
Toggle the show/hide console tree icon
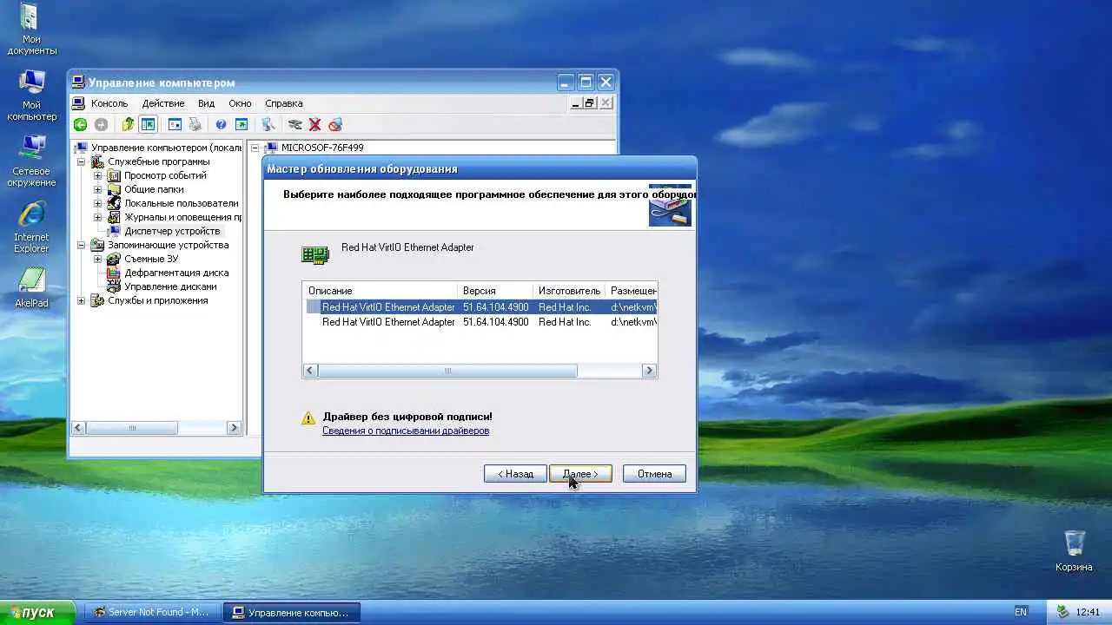pyautogui.click(x=149, y=125)
